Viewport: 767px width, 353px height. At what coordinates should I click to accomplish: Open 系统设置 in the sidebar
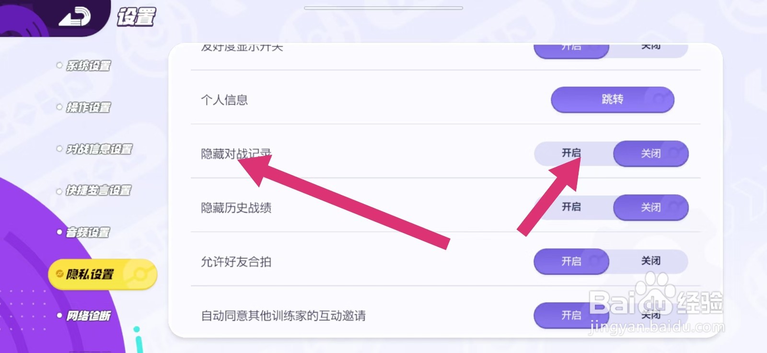[88, 66]
